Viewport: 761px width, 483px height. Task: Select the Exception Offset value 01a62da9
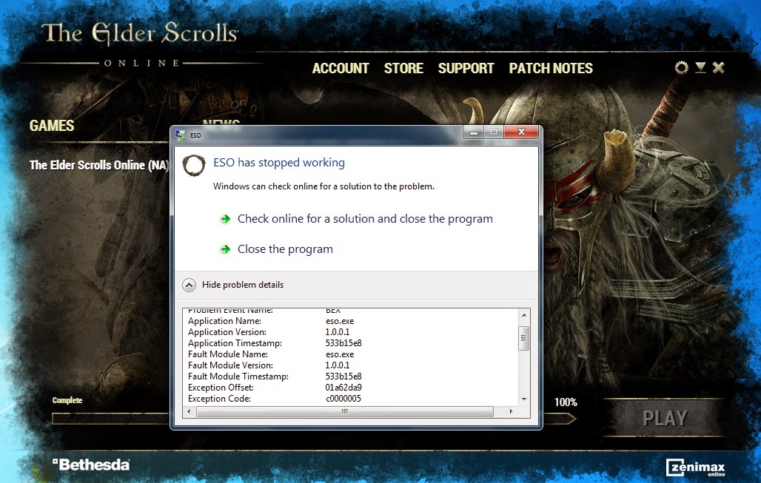point(343,388)
